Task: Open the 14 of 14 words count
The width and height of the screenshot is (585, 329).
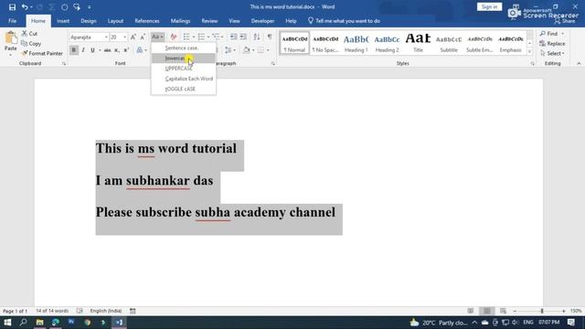Action: (x=52, y=311)
